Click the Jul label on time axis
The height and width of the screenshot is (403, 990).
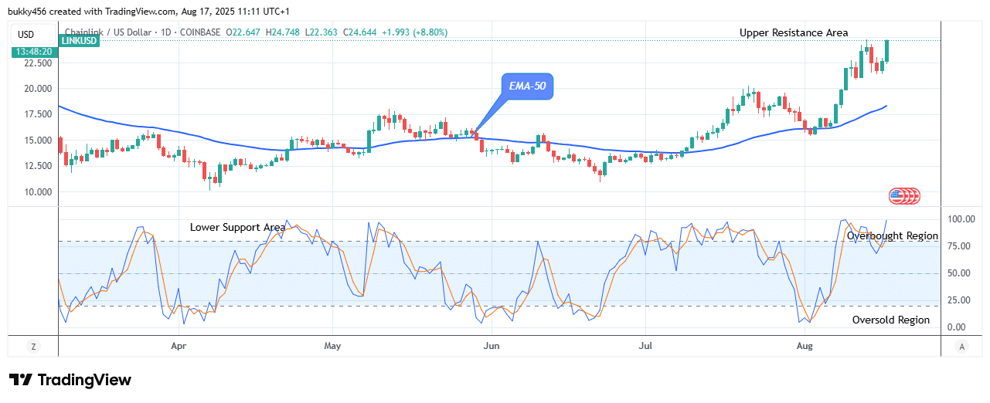coord(645,347)
